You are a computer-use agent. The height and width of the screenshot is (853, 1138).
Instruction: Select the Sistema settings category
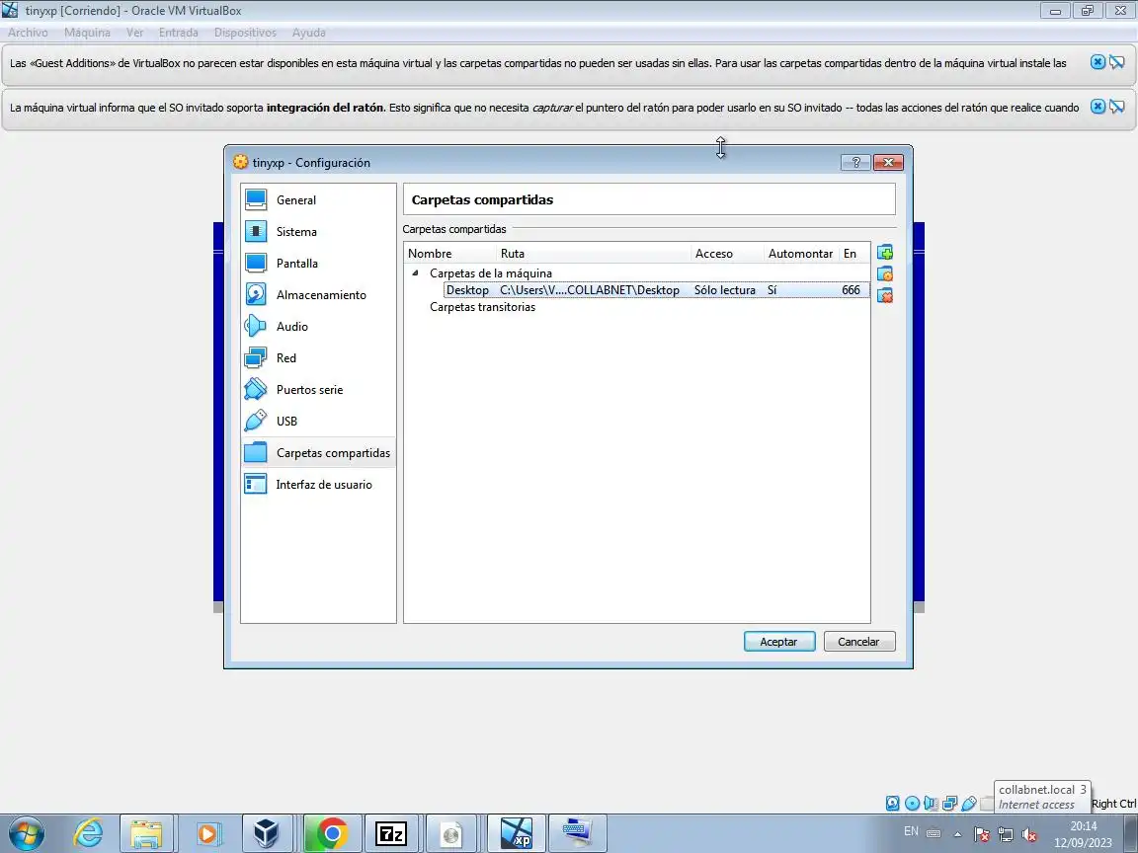click(x=318, y=231)
